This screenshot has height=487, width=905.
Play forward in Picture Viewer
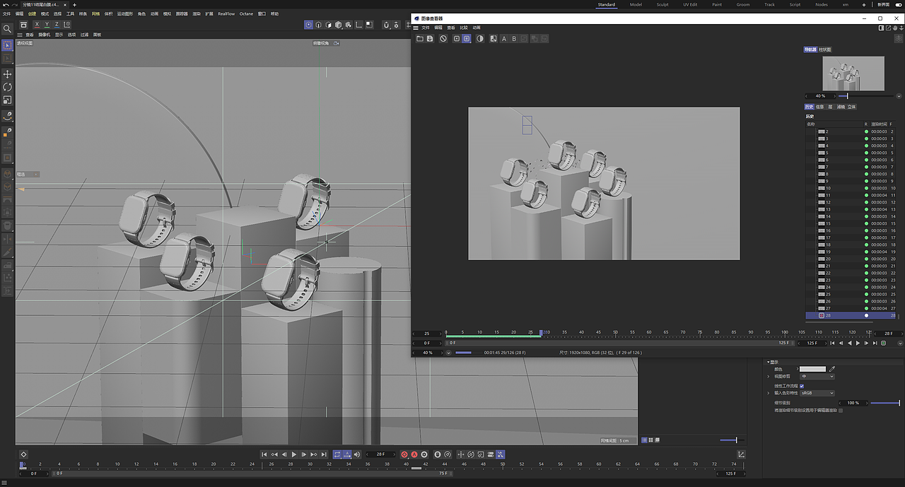(x=858, y=343)
